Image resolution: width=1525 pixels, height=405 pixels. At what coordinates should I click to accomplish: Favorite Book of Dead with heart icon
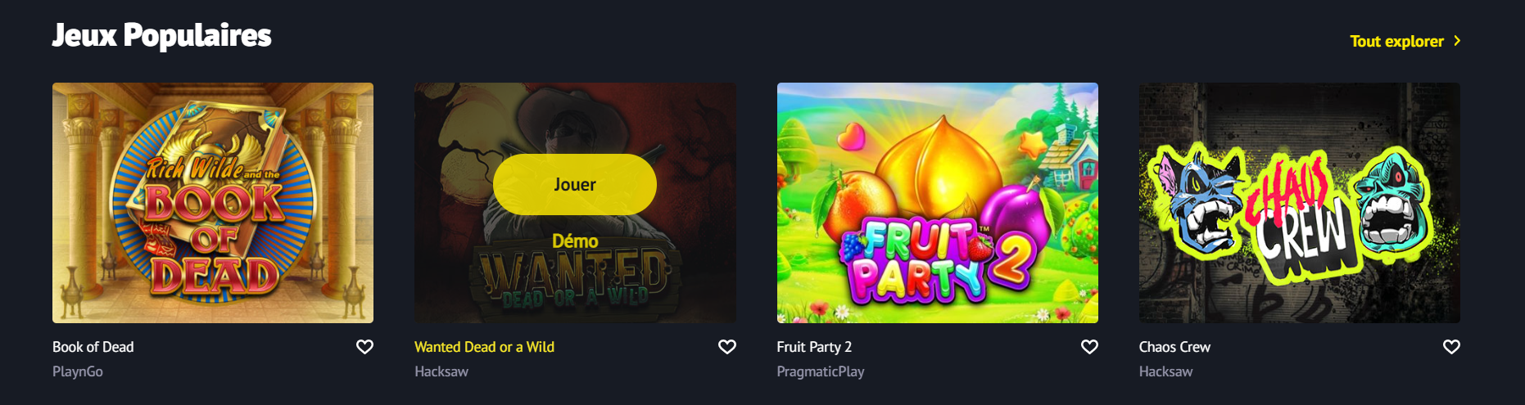tap(364, 347)
